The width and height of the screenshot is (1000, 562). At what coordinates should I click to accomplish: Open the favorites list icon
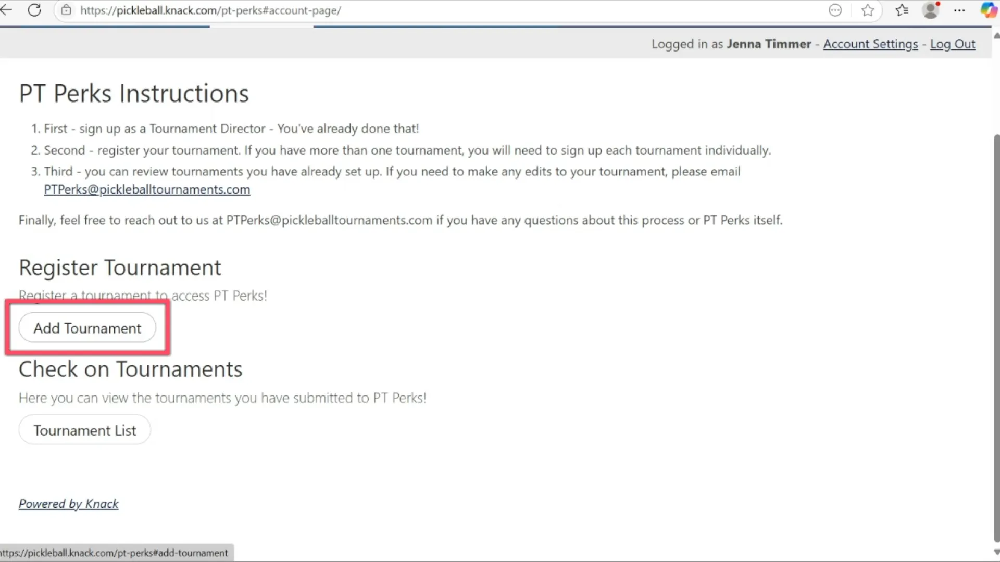pyautogui.click(x=902, y=10)
